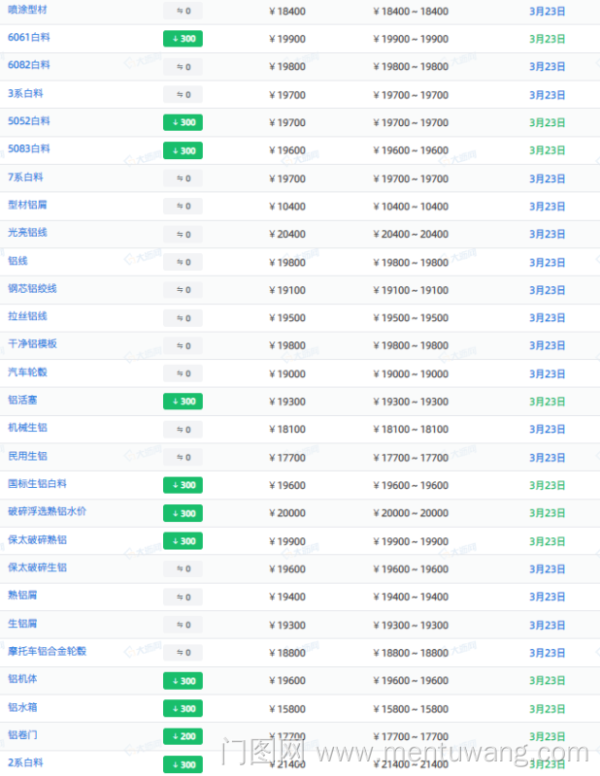Click the ↓300 badge in 国标生铝白料 row

tap(183, 485)
